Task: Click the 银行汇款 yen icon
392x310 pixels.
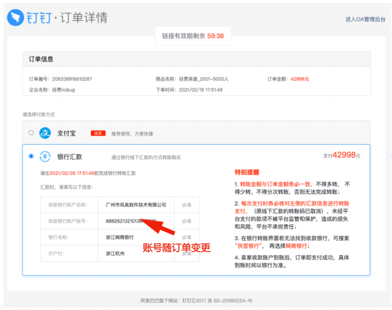Action: click(45, 157)
